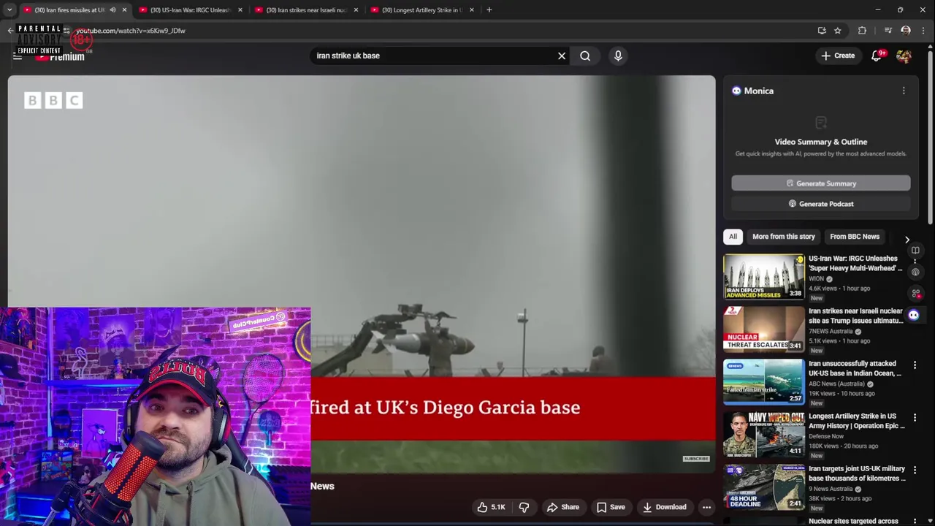Open 'Nuclear sites targeted across' video title
The image size is (935, 526).
pyautogui.click(x=854, y=521)
